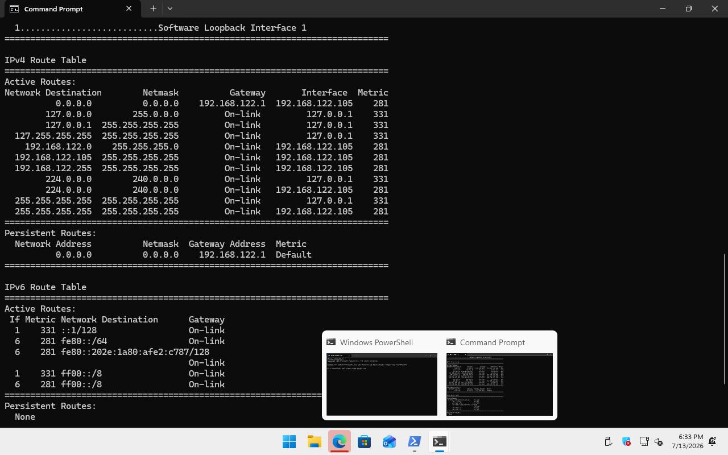Click the IPv6 "Persistent Routes:" label
The image size is (728, 455).
(x=51, y=406)
